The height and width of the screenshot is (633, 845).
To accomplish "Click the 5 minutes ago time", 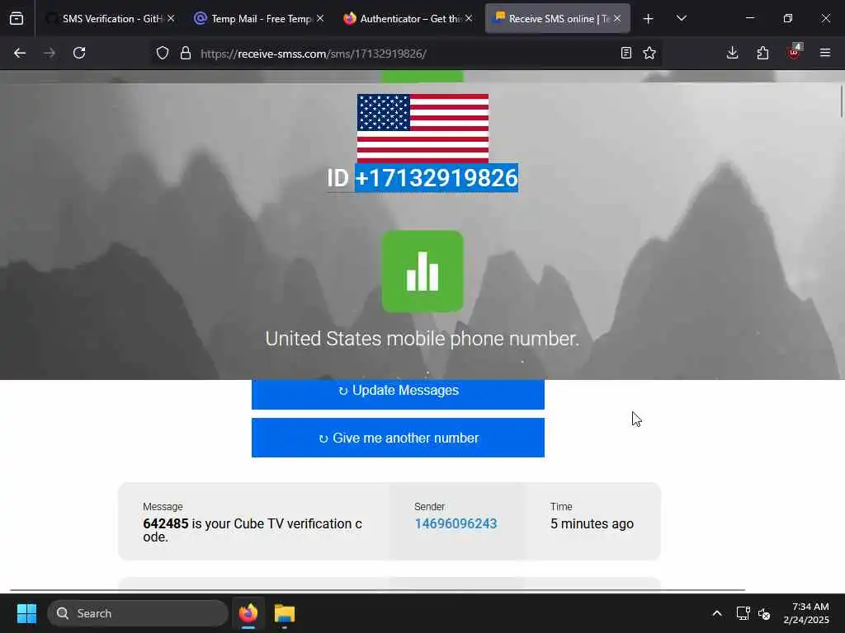I will click(x=592, y=523).
